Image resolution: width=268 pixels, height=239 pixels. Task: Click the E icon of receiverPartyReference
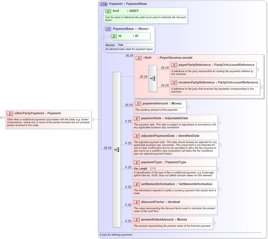click(x=174, y=83)
